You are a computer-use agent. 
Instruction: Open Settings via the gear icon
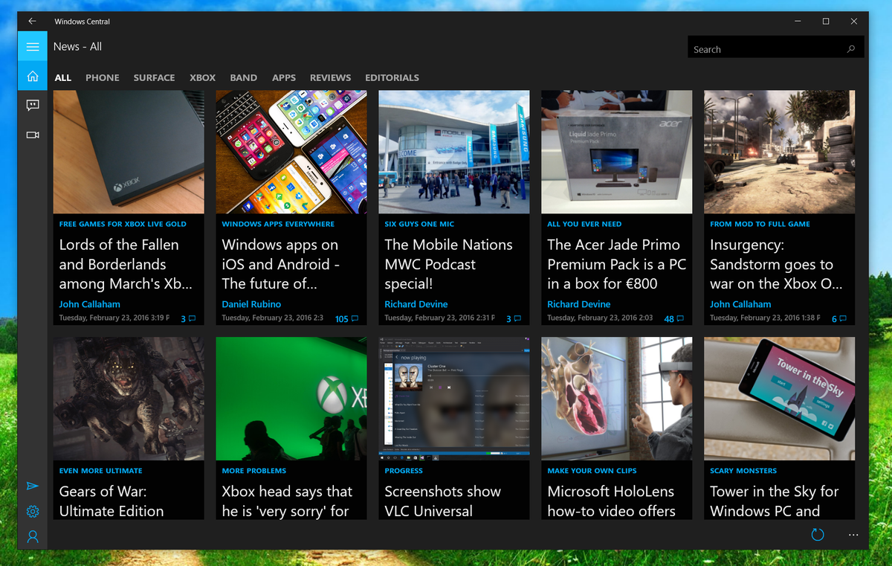click(x=32, y=511)
